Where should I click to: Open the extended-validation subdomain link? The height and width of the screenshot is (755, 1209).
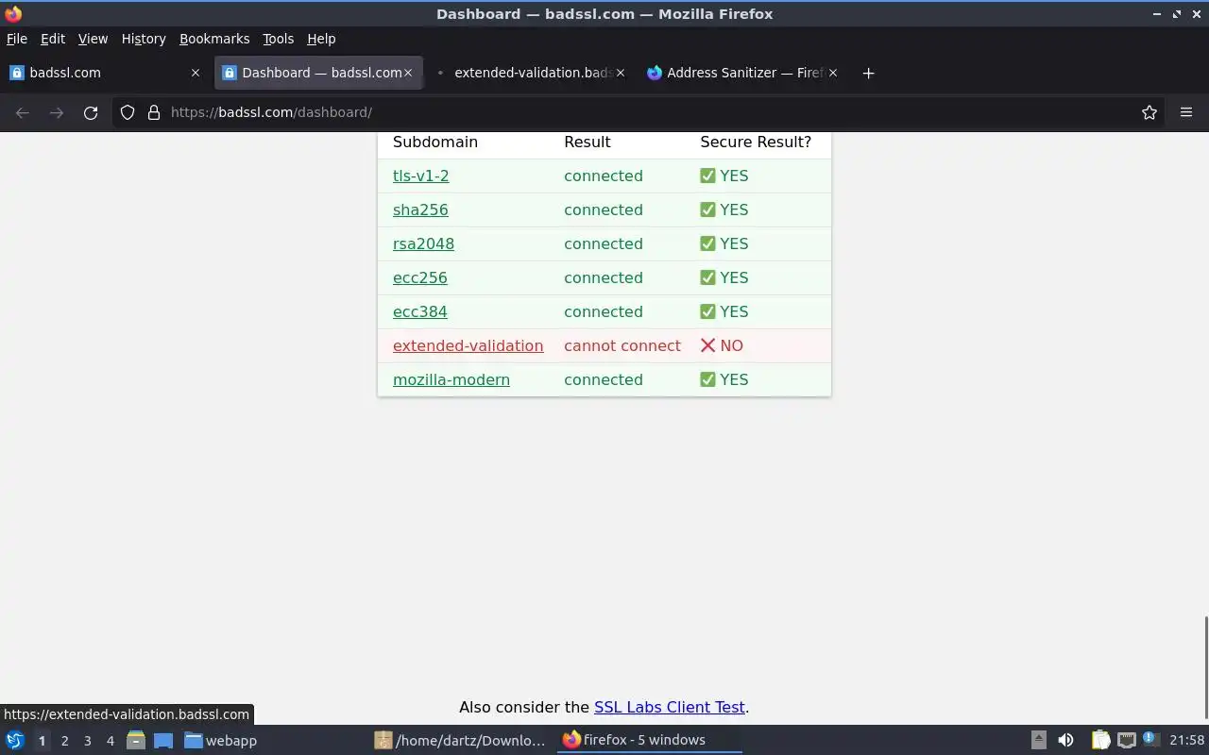[x=468, y=345]
